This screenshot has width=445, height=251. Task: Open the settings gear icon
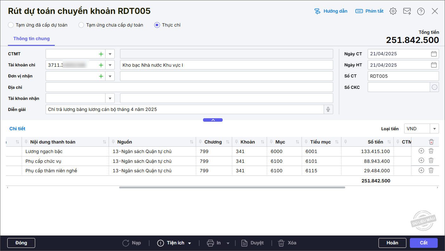[x=393, y=11]
